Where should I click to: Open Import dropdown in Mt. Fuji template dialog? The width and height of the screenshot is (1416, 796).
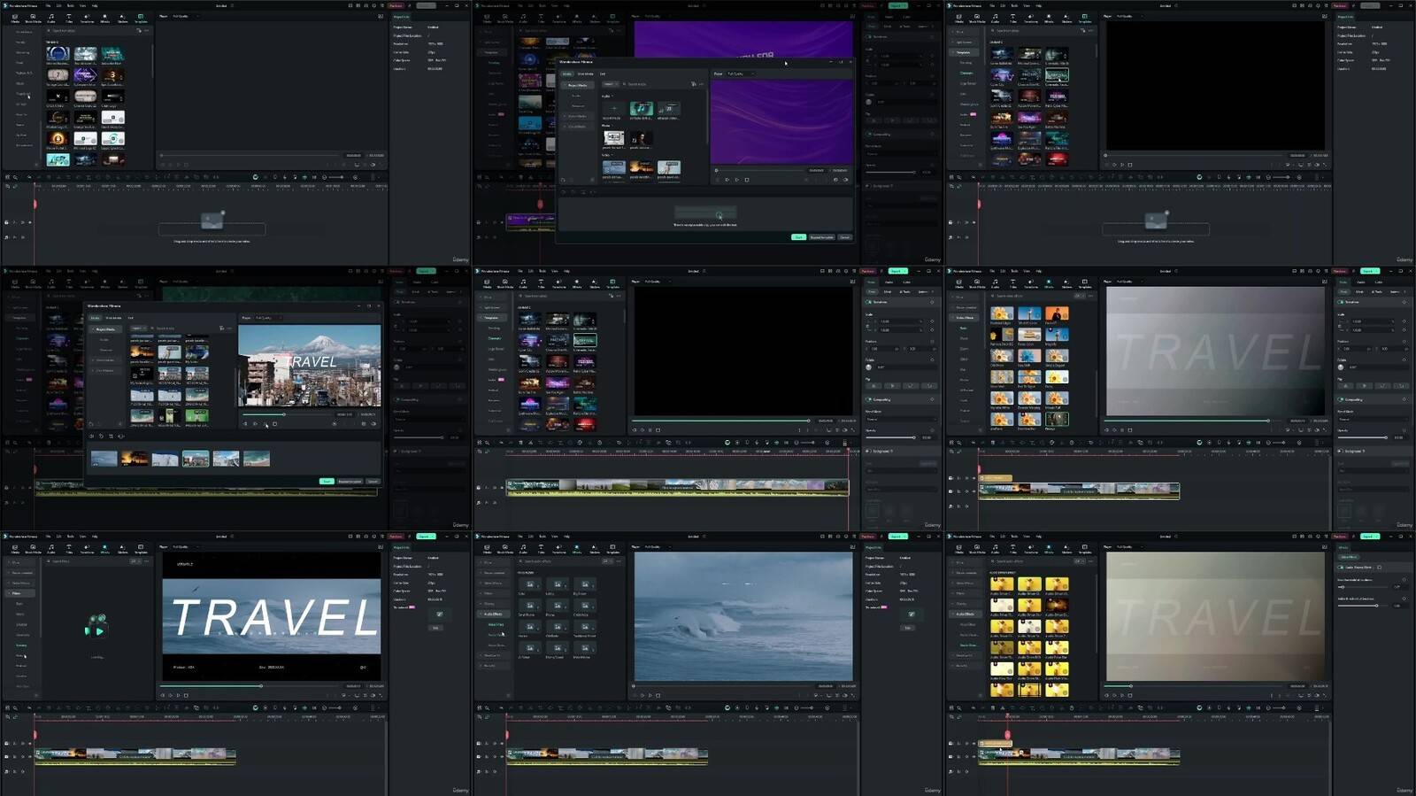[138, 328]
